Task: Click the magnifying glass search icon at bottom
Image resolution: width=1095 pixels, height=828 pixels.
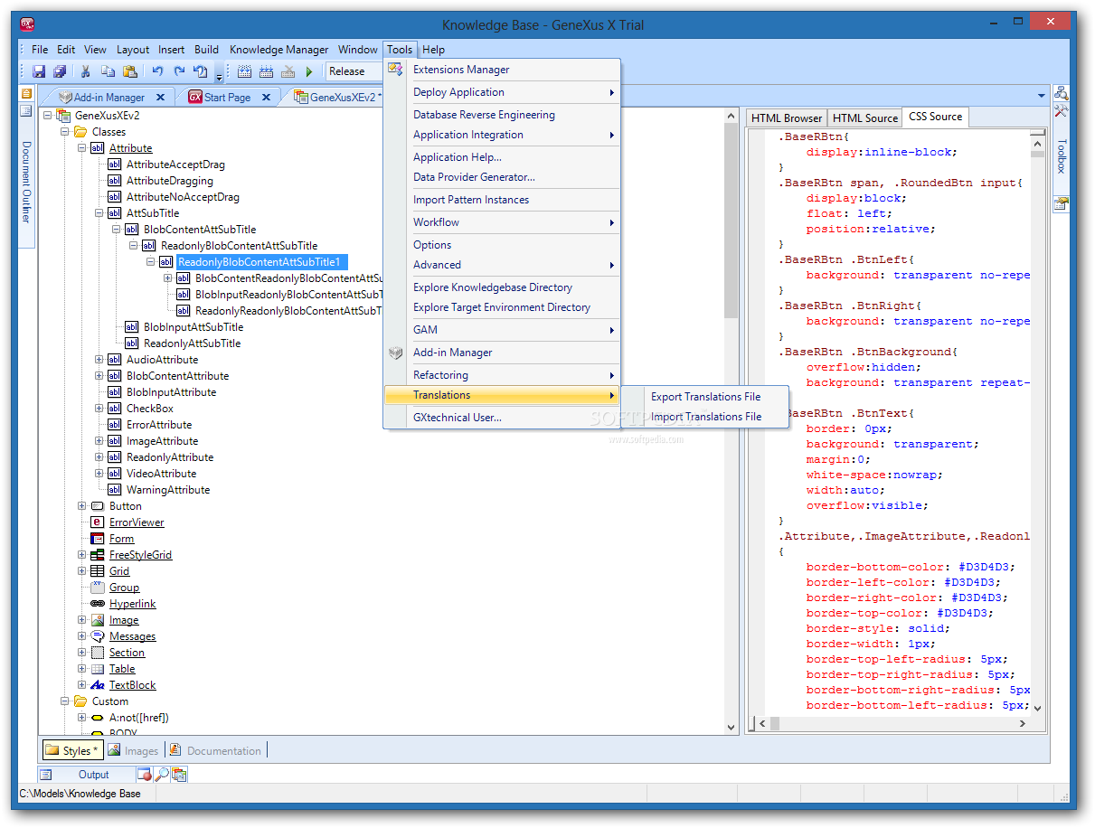Action: pyautogui.click(x=161, y=775)
